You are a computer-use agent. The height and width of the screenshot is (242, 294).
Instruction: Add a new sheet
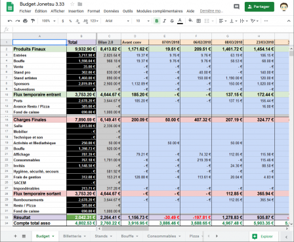[x=15, y=236]
